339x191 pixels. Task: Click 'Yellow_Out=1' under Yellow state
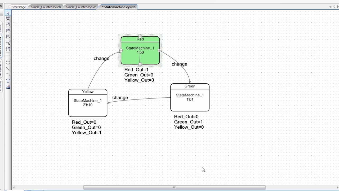click(x=87, y=133)
